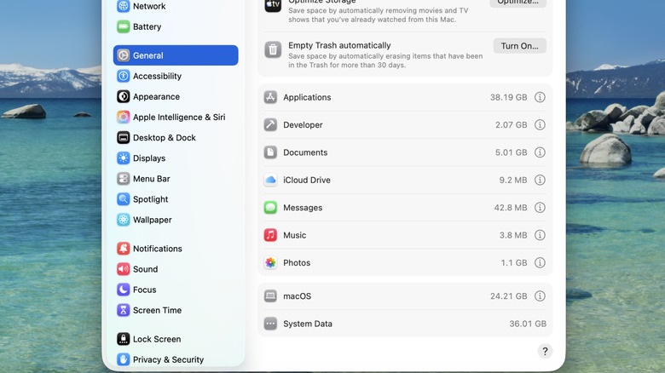Click the 5.01 GB Documents size
665x373 pixels.
point(511,152)
